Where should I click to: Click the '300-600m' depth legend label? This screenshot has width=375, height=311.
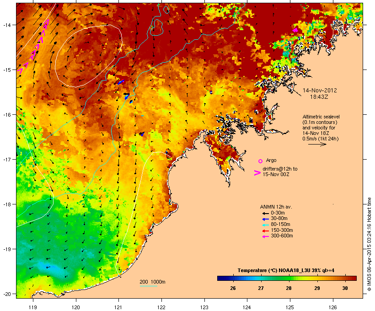(x=282, y=236)
